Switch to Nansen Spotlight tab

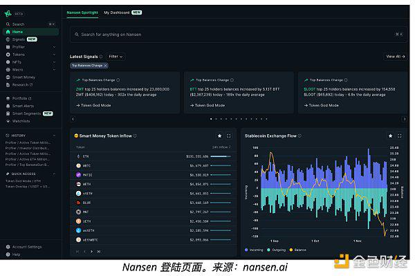point(82,12)
